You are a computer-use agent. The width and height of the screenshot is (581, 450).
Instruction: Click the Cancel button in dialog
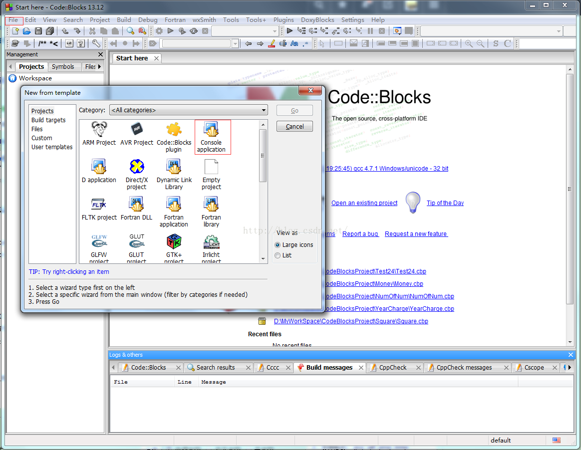coord(294,127)
